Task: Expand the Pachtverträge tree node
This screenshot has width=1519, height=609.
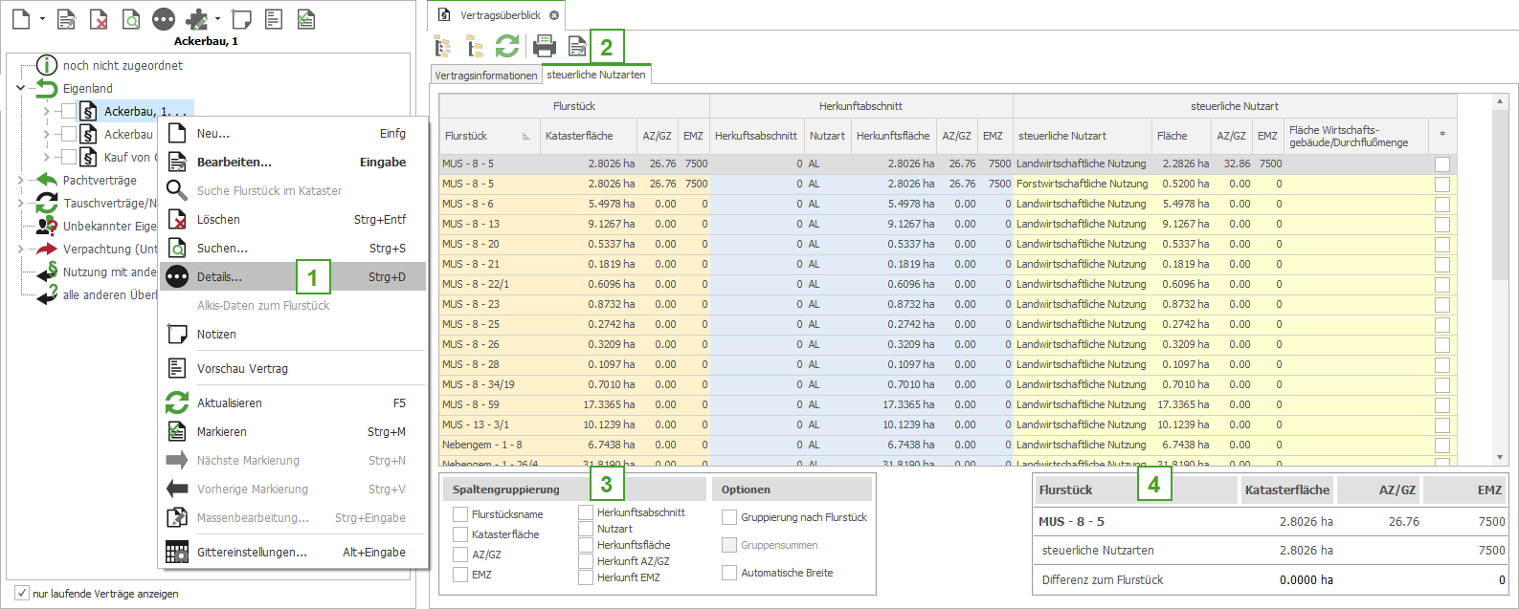Action: tap(21, 180)
